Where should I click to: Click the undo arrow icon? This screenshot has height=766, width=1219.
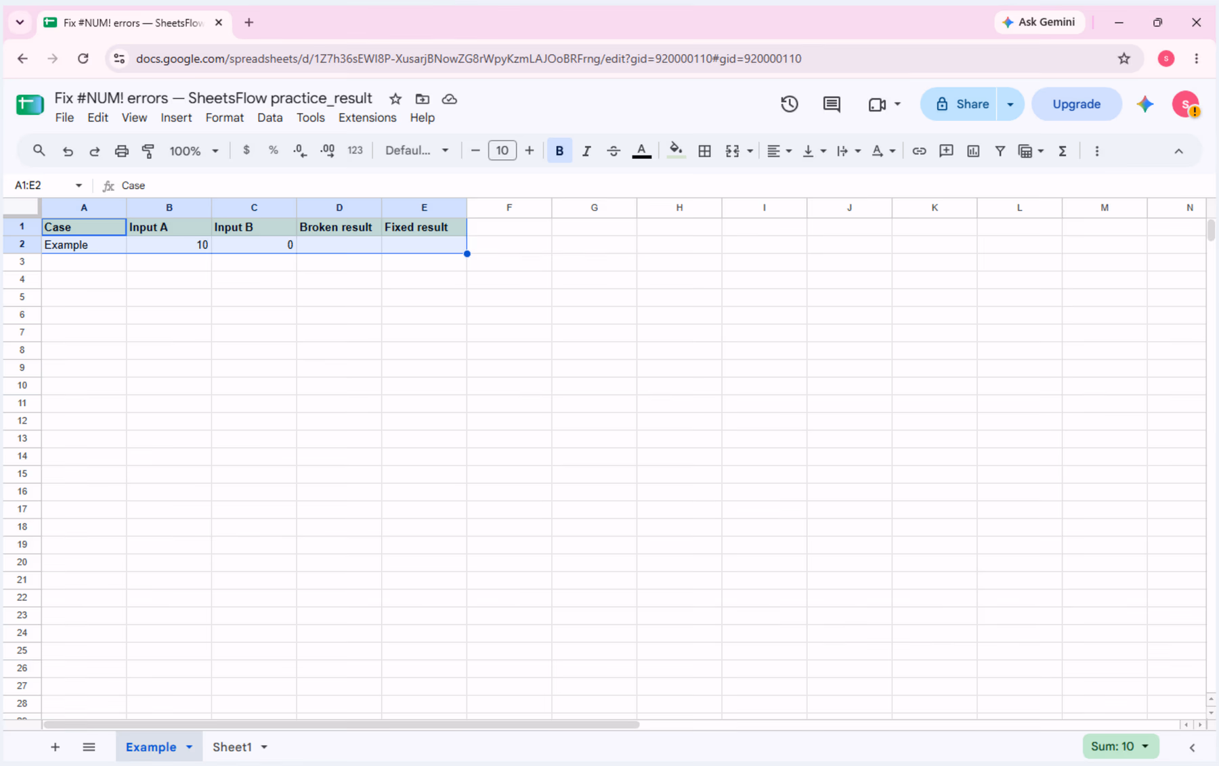[x=68, y=151]
